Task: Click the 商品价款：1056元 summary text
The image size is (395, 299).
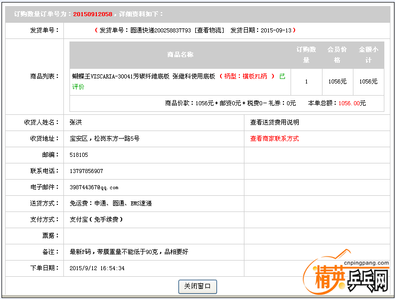Action: coord(189,103)
